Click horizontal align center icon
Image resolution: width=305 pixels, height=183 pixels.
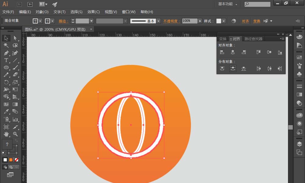pyautogui.click(x=233, y=52)
